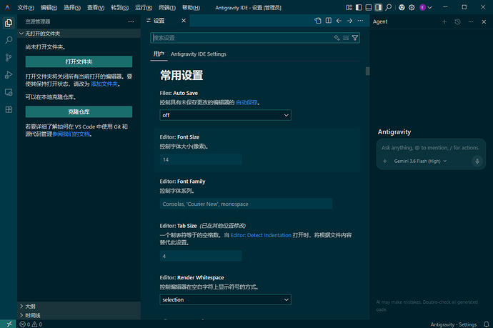This screenshot has width=493, height=328.
Task: Click the AI search sparkle icon in settings search
Action: (x=337, y=38)
